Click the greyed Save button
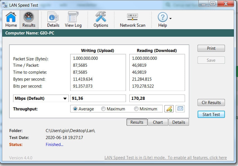 coord(211,60)
